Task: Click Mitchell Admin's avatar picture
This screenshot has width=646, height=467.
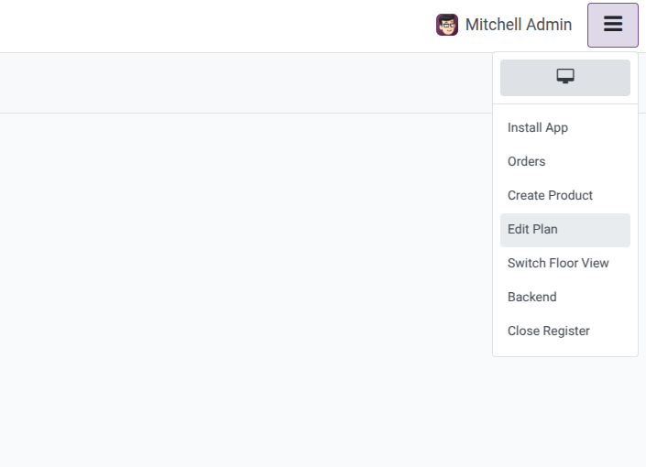Action: 447,25
